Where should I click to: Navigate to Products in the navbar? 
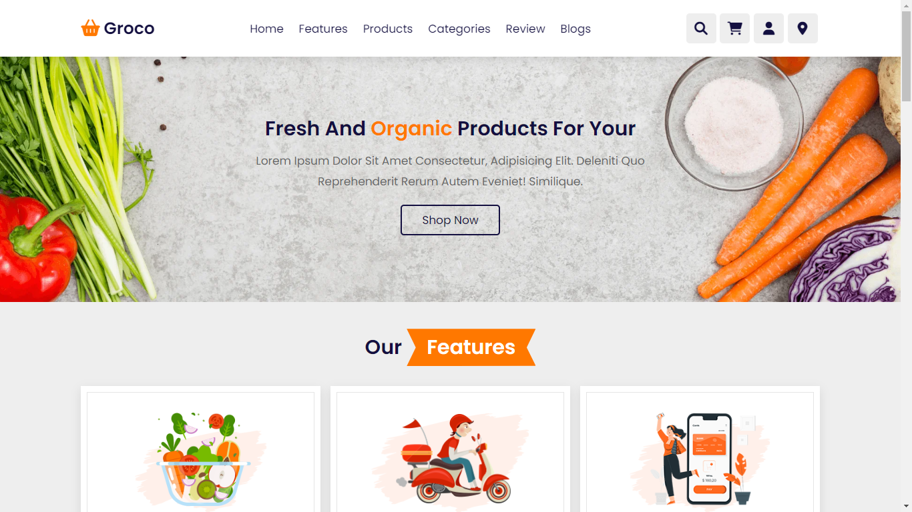[388, 29]
